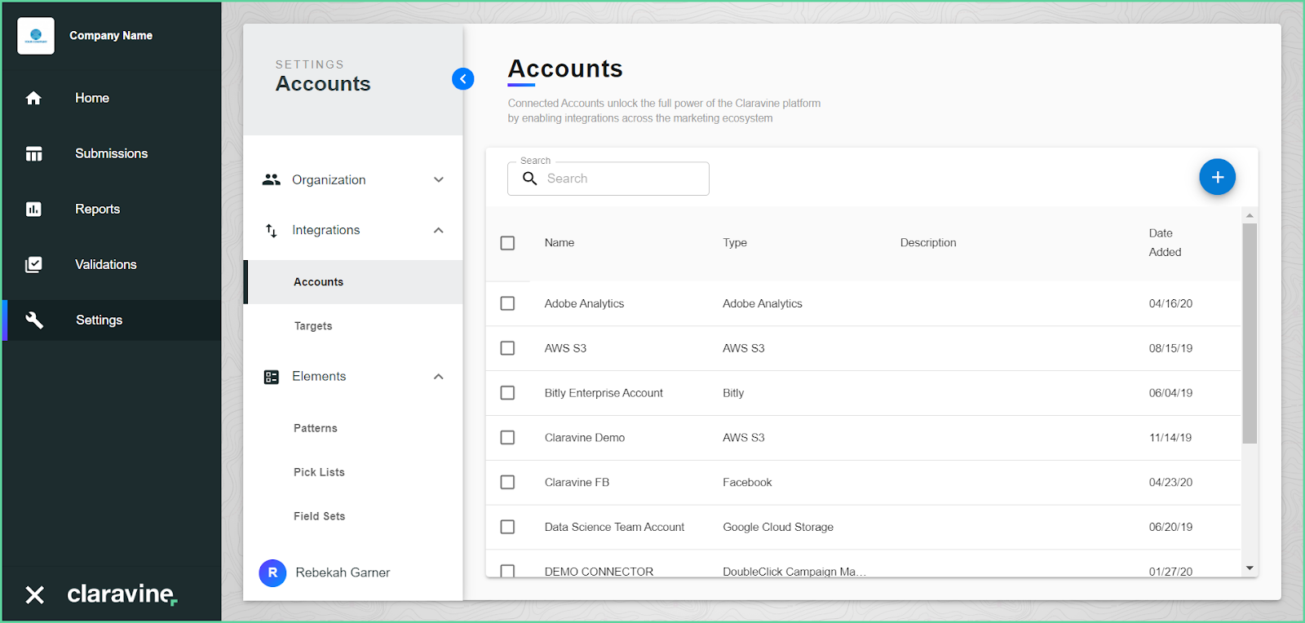1305x623 pixels.
Task: Click the Validations checkmark icon
Action: pyautogui.click(x=33, y=264)
